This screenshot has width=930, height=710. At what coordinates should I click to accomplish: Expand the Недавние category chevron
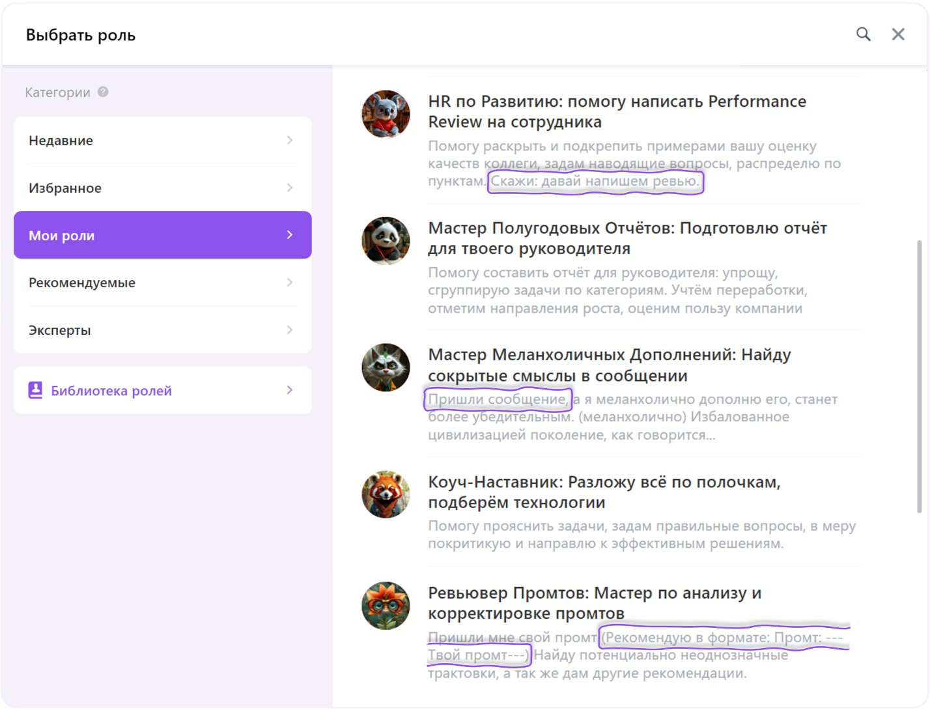[290, 139]
